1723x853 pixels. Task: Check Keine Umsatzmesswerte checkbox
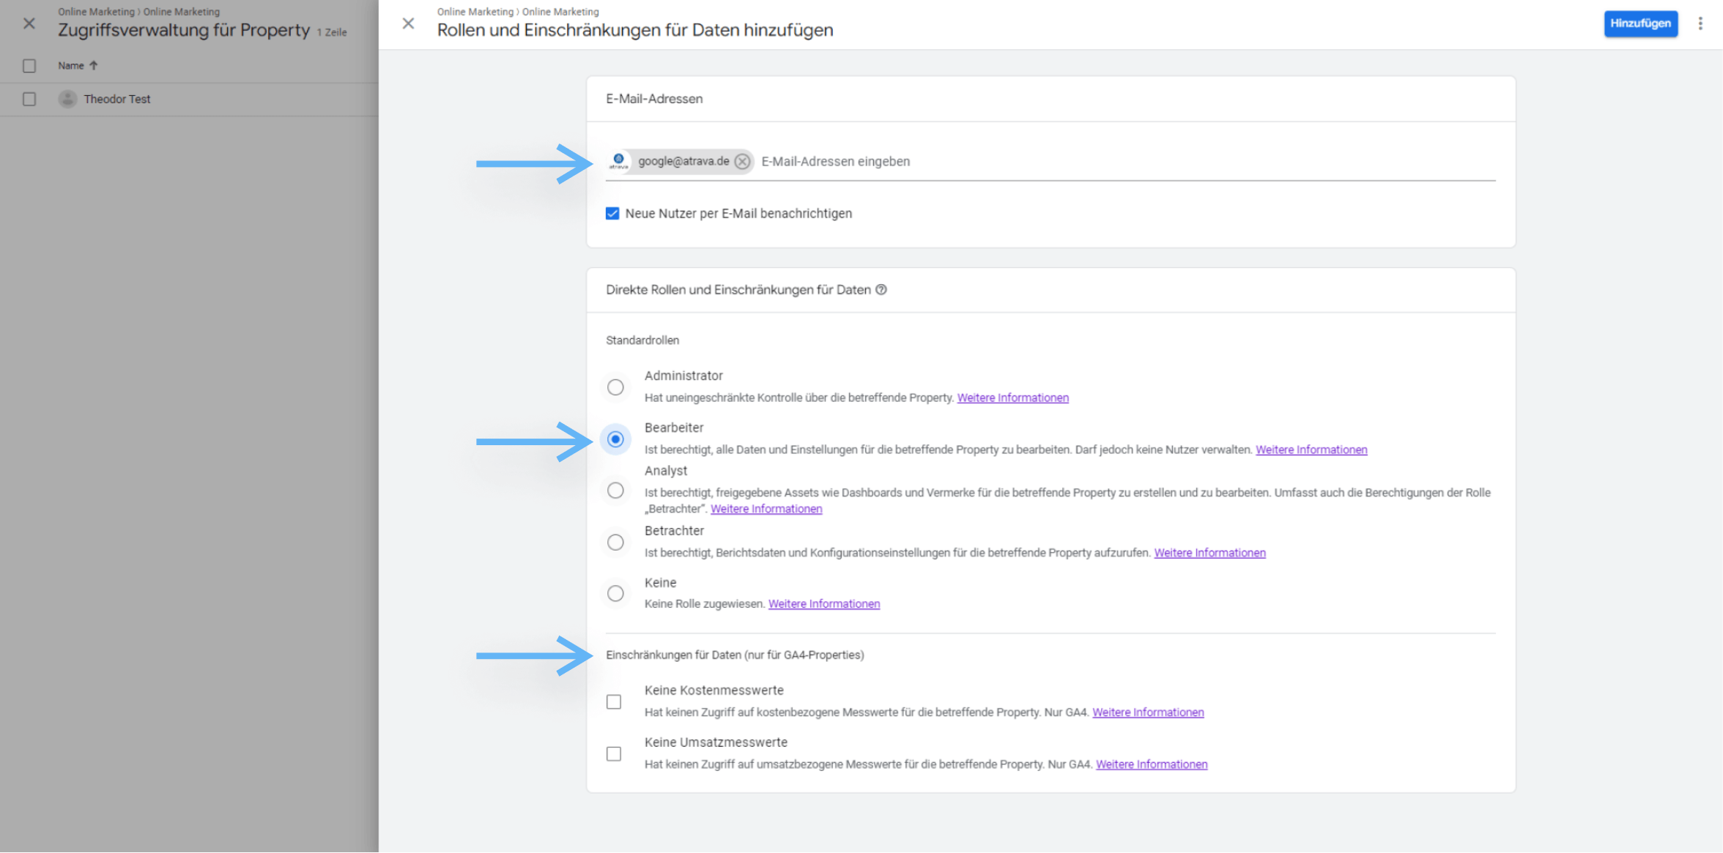(614, 754)
